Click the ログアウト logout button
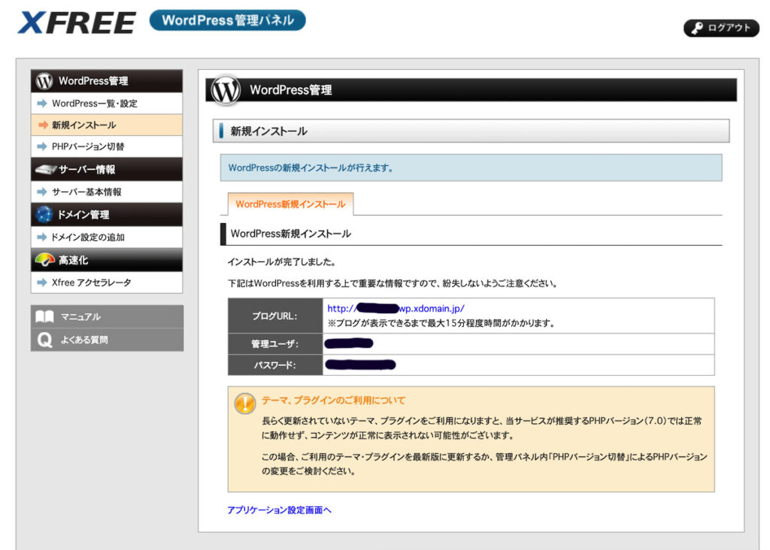The height and width of the screenshot is (550, 770). (x=721, y=28)
